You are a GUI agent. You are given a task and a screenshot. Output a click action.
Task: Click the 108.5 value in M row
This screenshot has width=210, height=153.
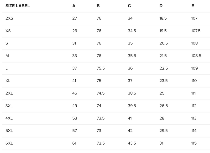196,56
